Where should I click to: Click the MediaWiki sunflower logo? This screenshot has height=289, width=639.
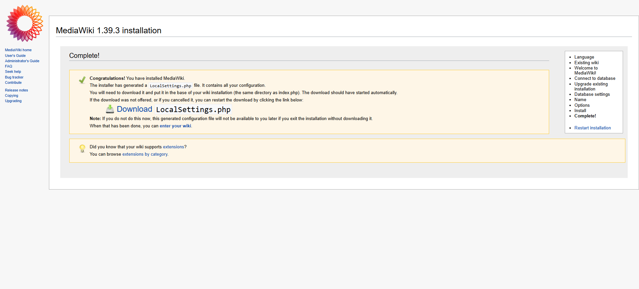click(25, 23)
